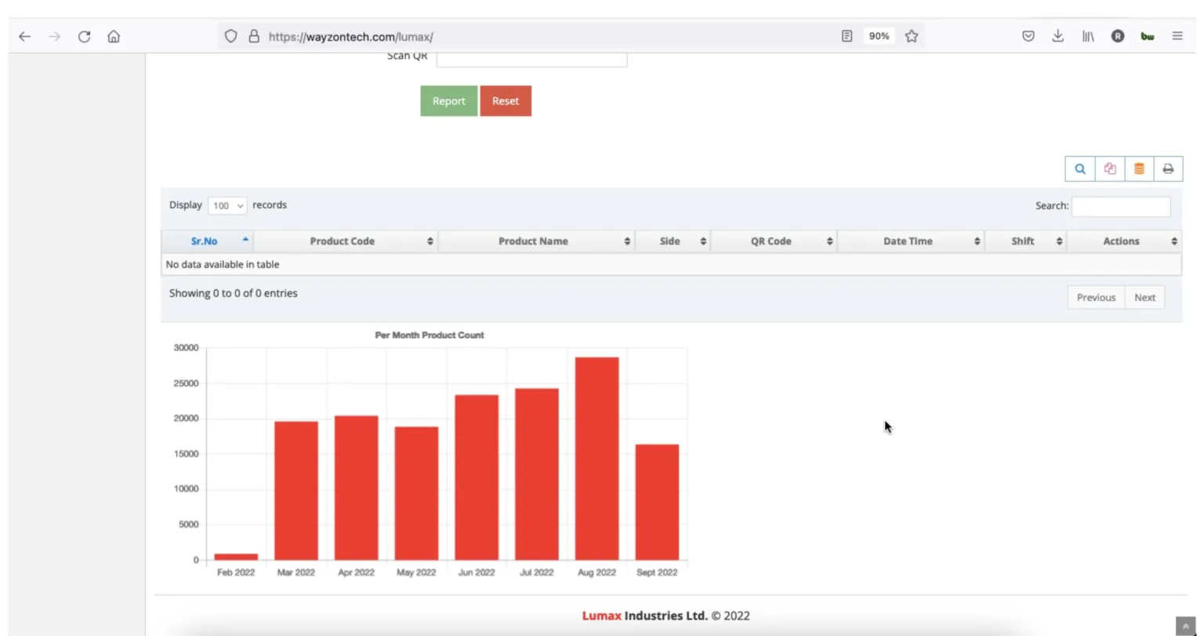Click the green Report button
Image resolution: width=1204 pixels, height=636 pixels.
pyautogui.click(x=448, y=101)
